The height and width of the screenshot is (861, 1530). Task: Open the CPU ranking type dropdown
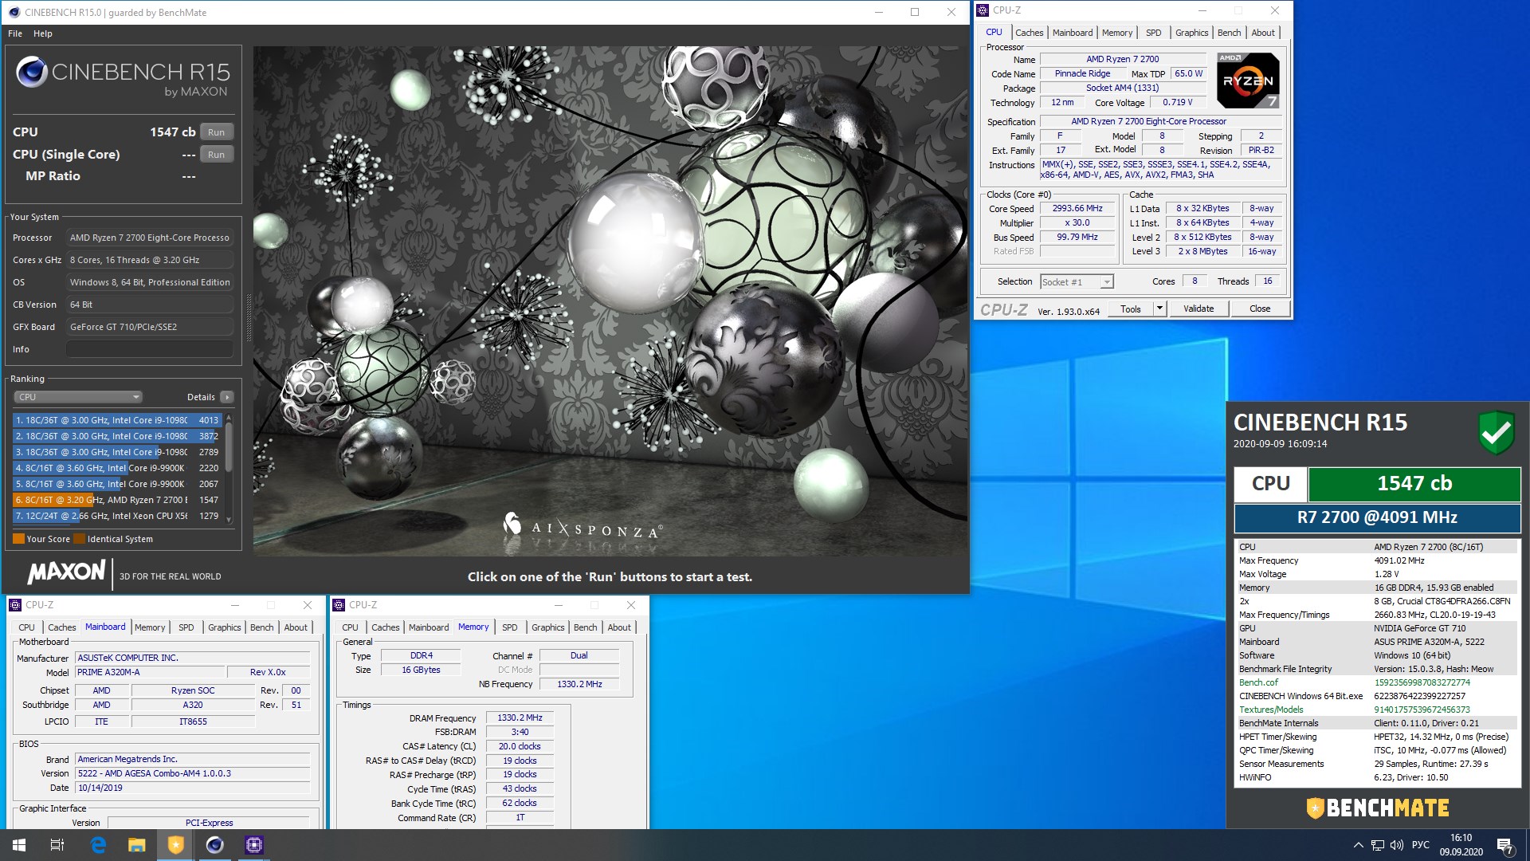[78, 397]
